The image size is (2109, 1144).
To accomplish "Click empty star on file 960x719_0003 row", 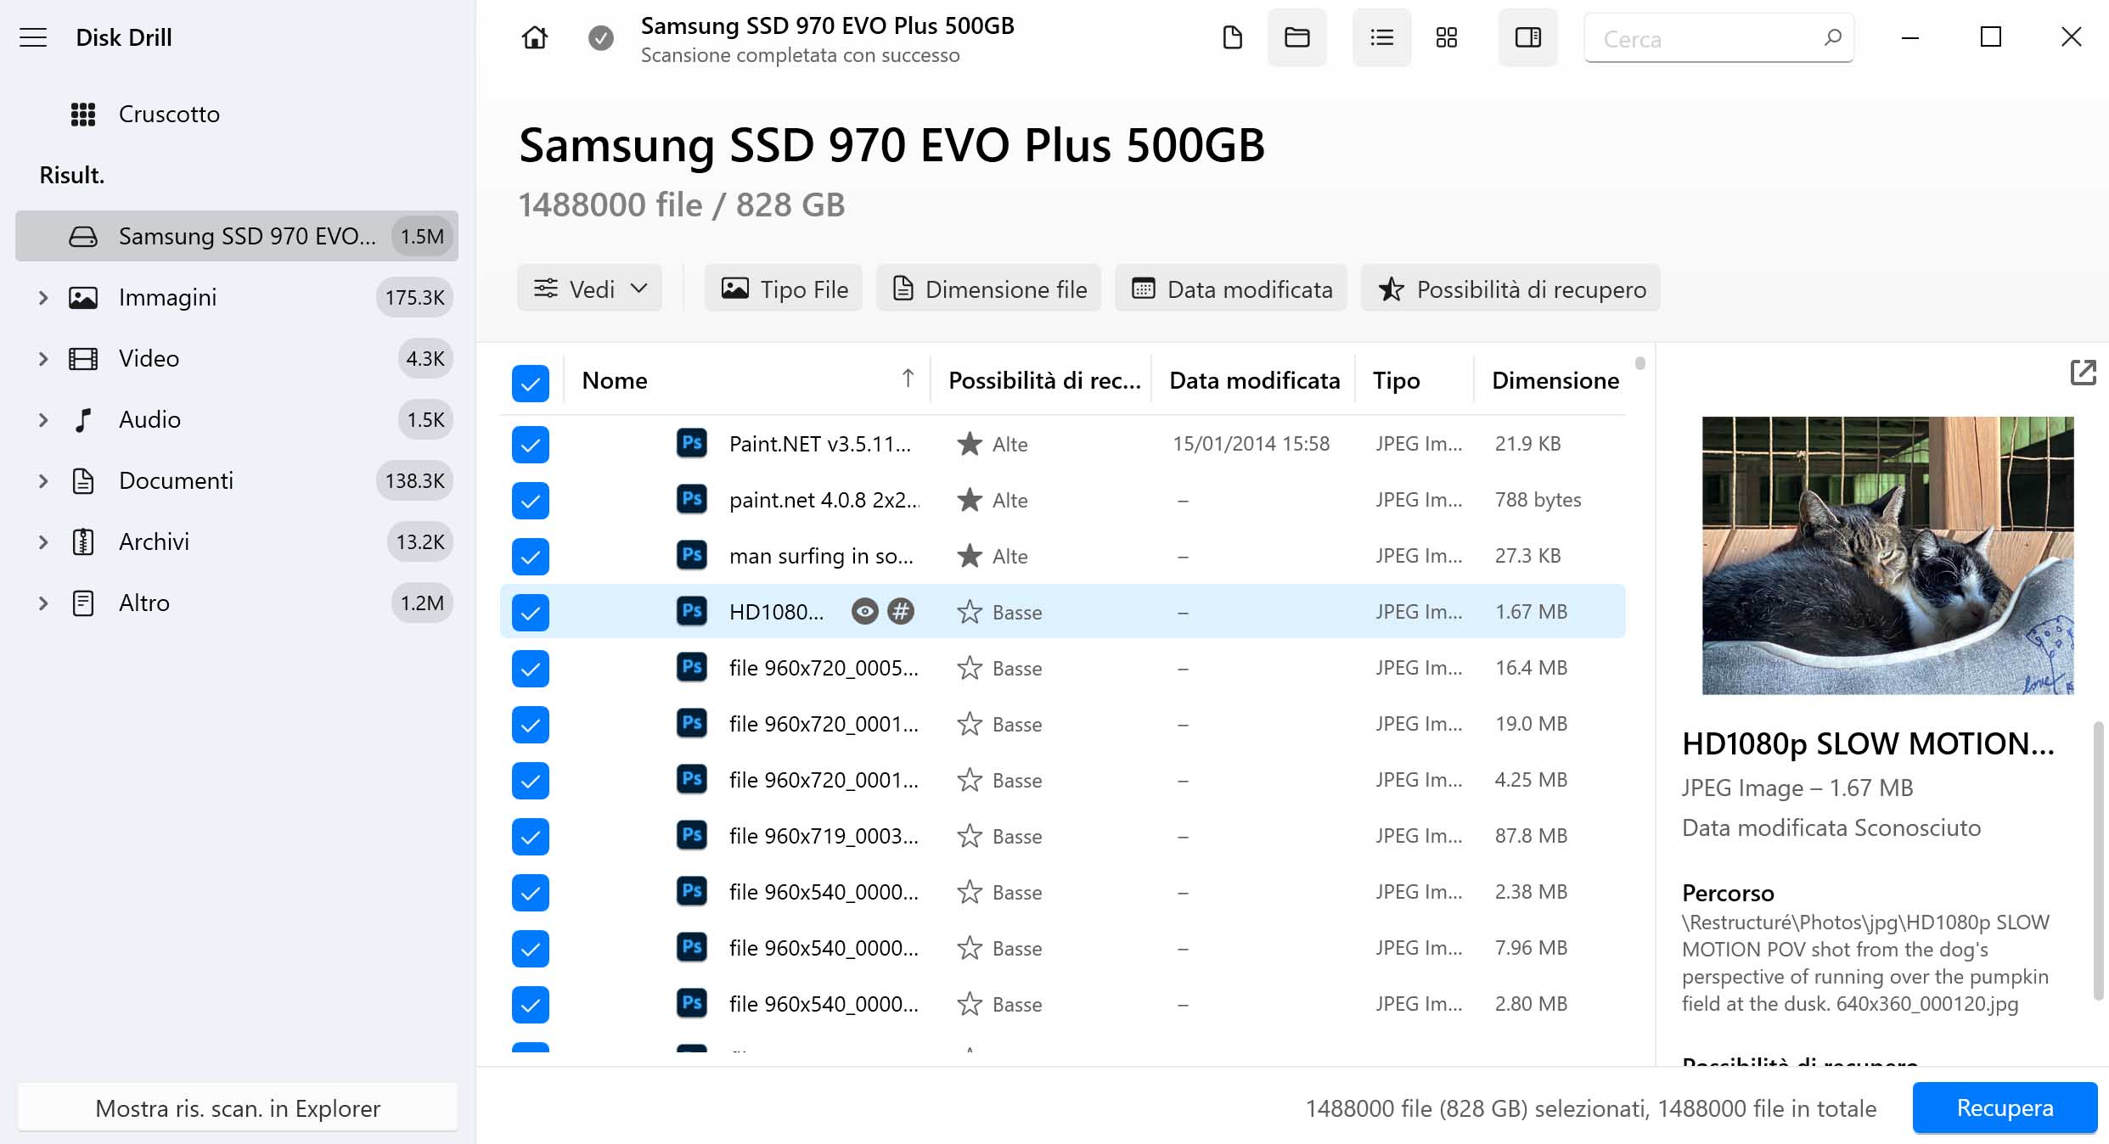I will point(969,836).
